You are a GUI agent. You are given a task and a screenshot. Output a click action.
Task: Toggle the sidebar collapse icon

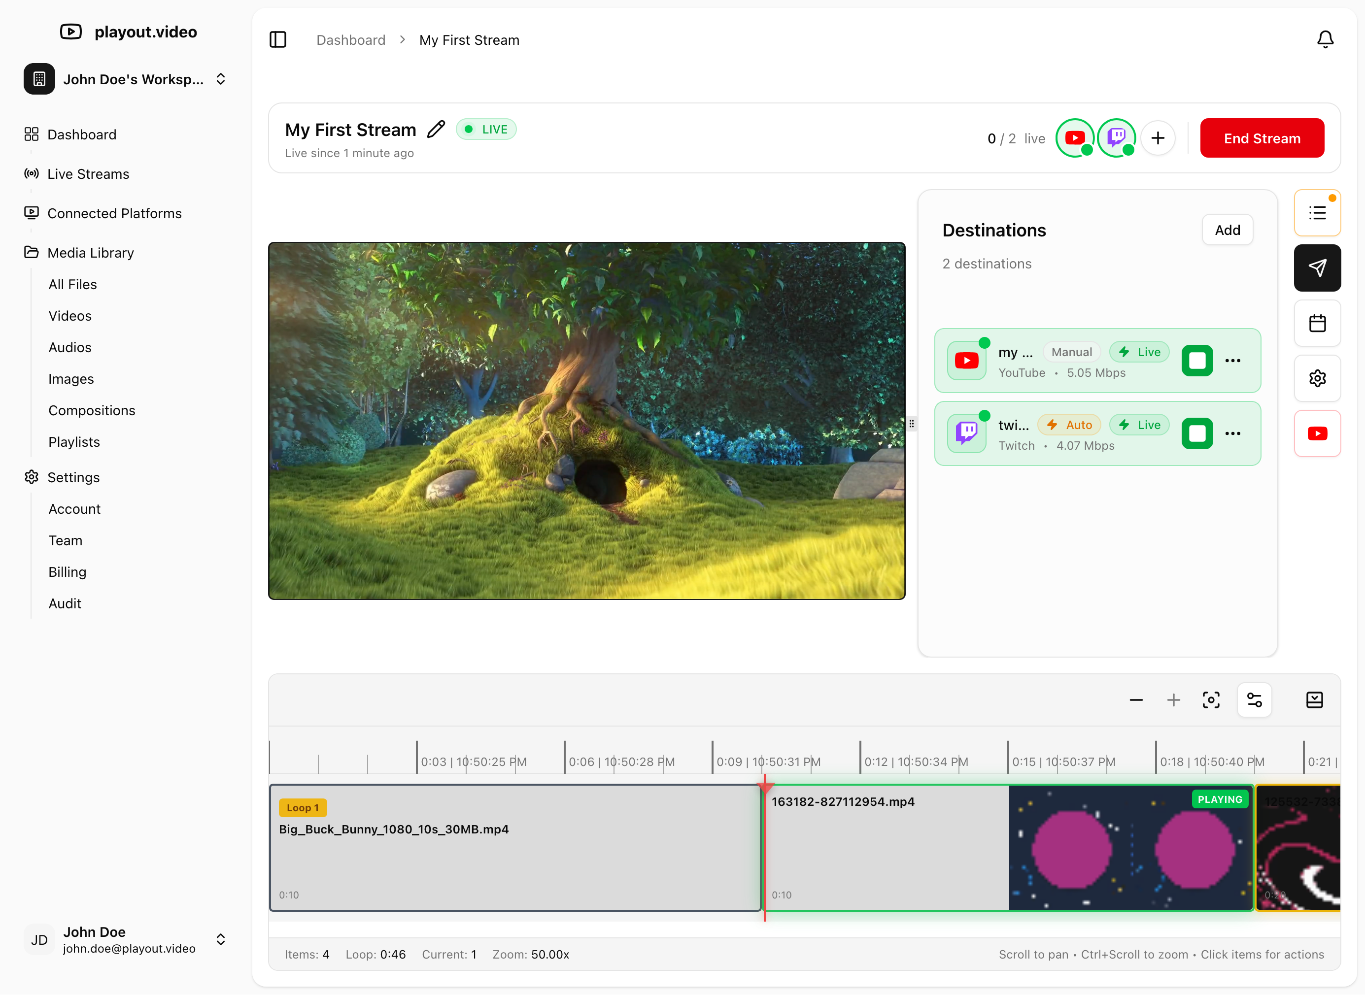(x=278, y=40)
